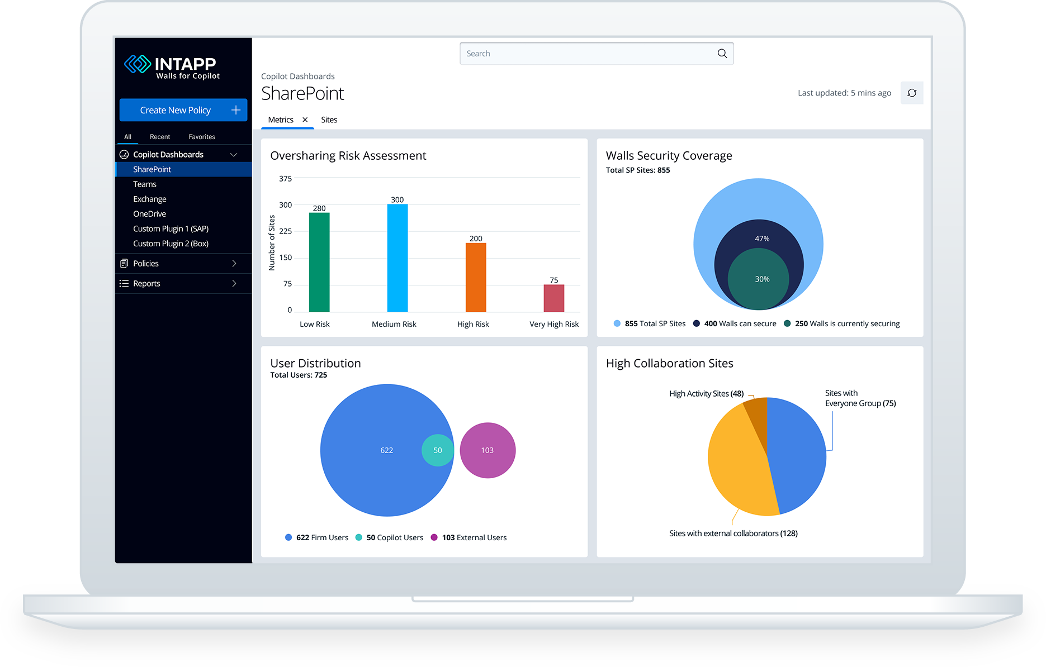Click the Total Users: 725 label
Screen dimensions: 1046x667
299,375
